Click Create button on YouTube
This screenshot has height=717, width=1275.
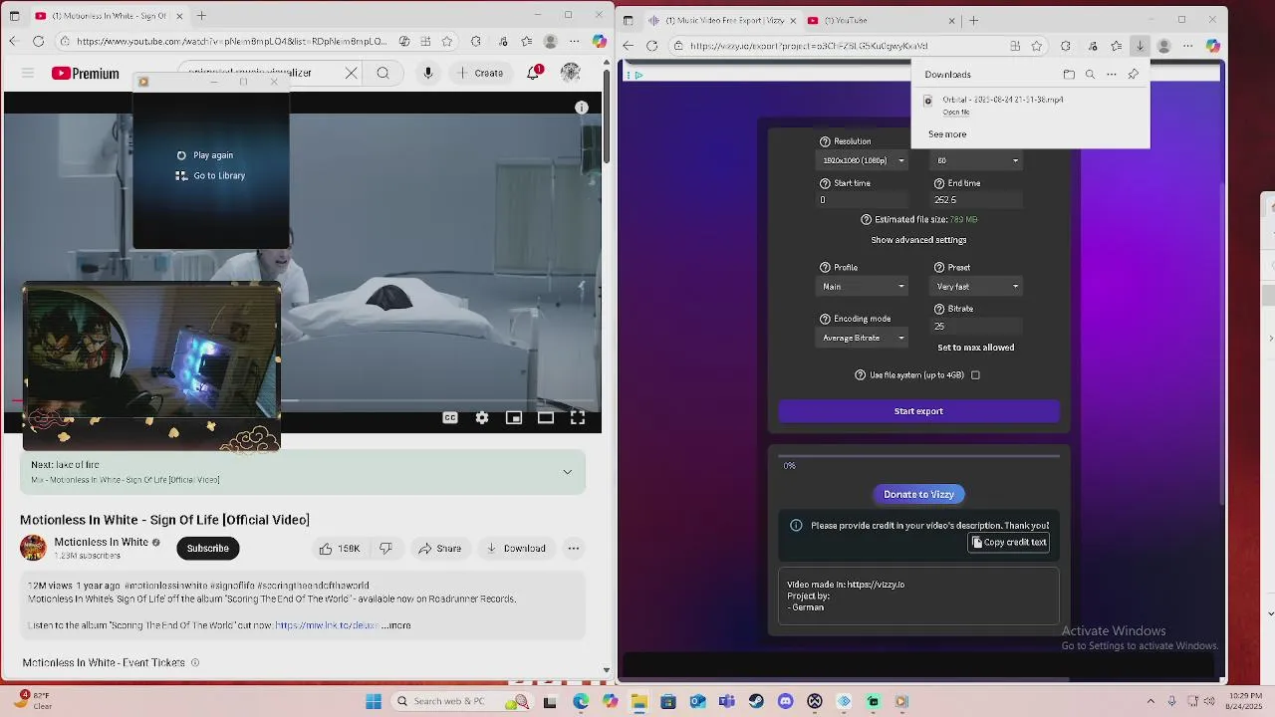[x=480, y=73]
